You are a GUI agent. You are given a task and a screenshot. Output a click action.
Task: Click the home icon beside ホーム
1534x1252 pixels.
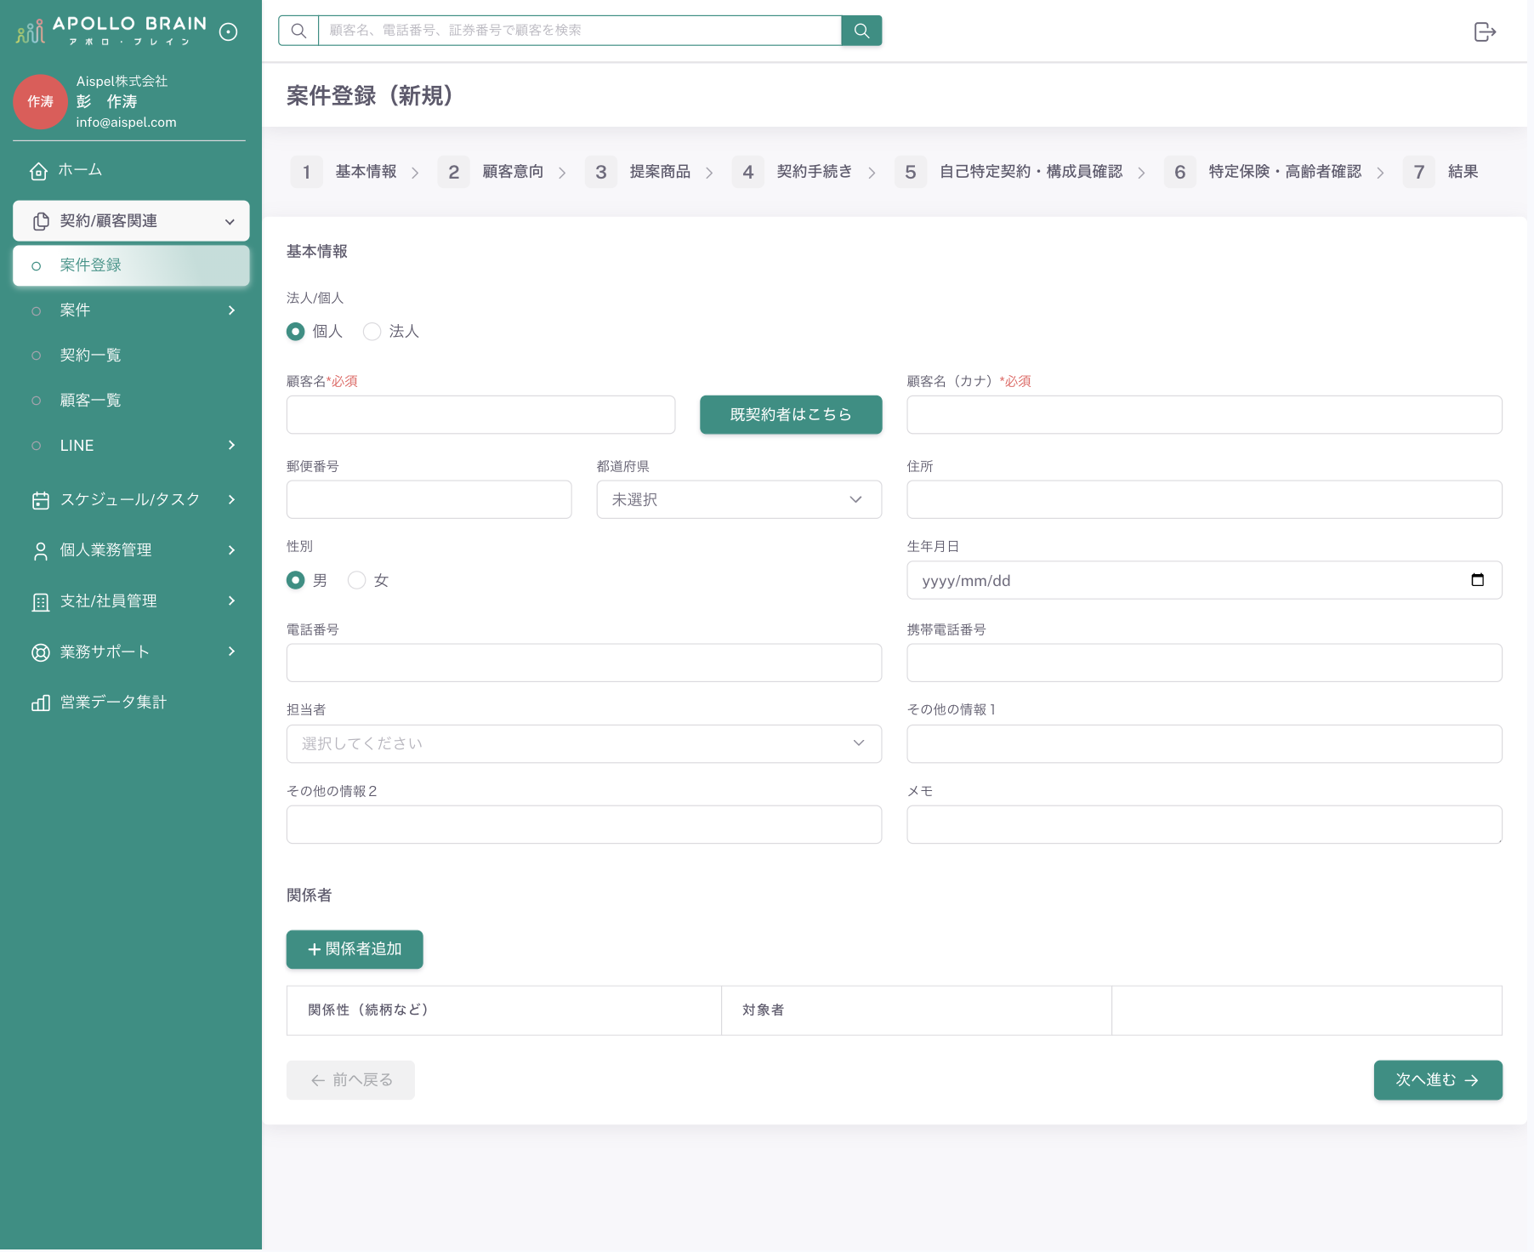38,171
